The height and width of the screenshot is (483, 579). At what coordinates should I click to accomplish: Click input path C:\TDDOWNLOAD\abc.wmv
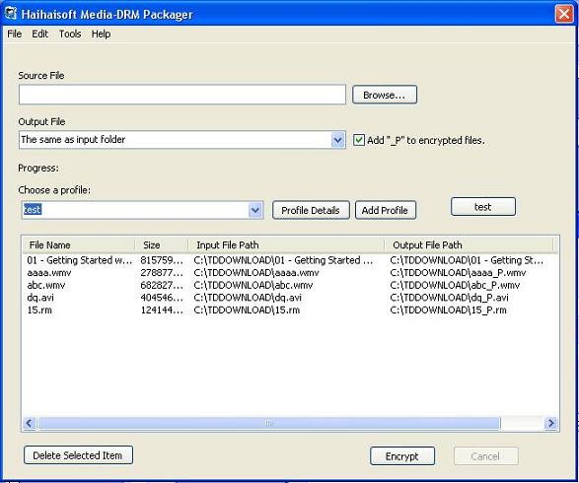253,285
